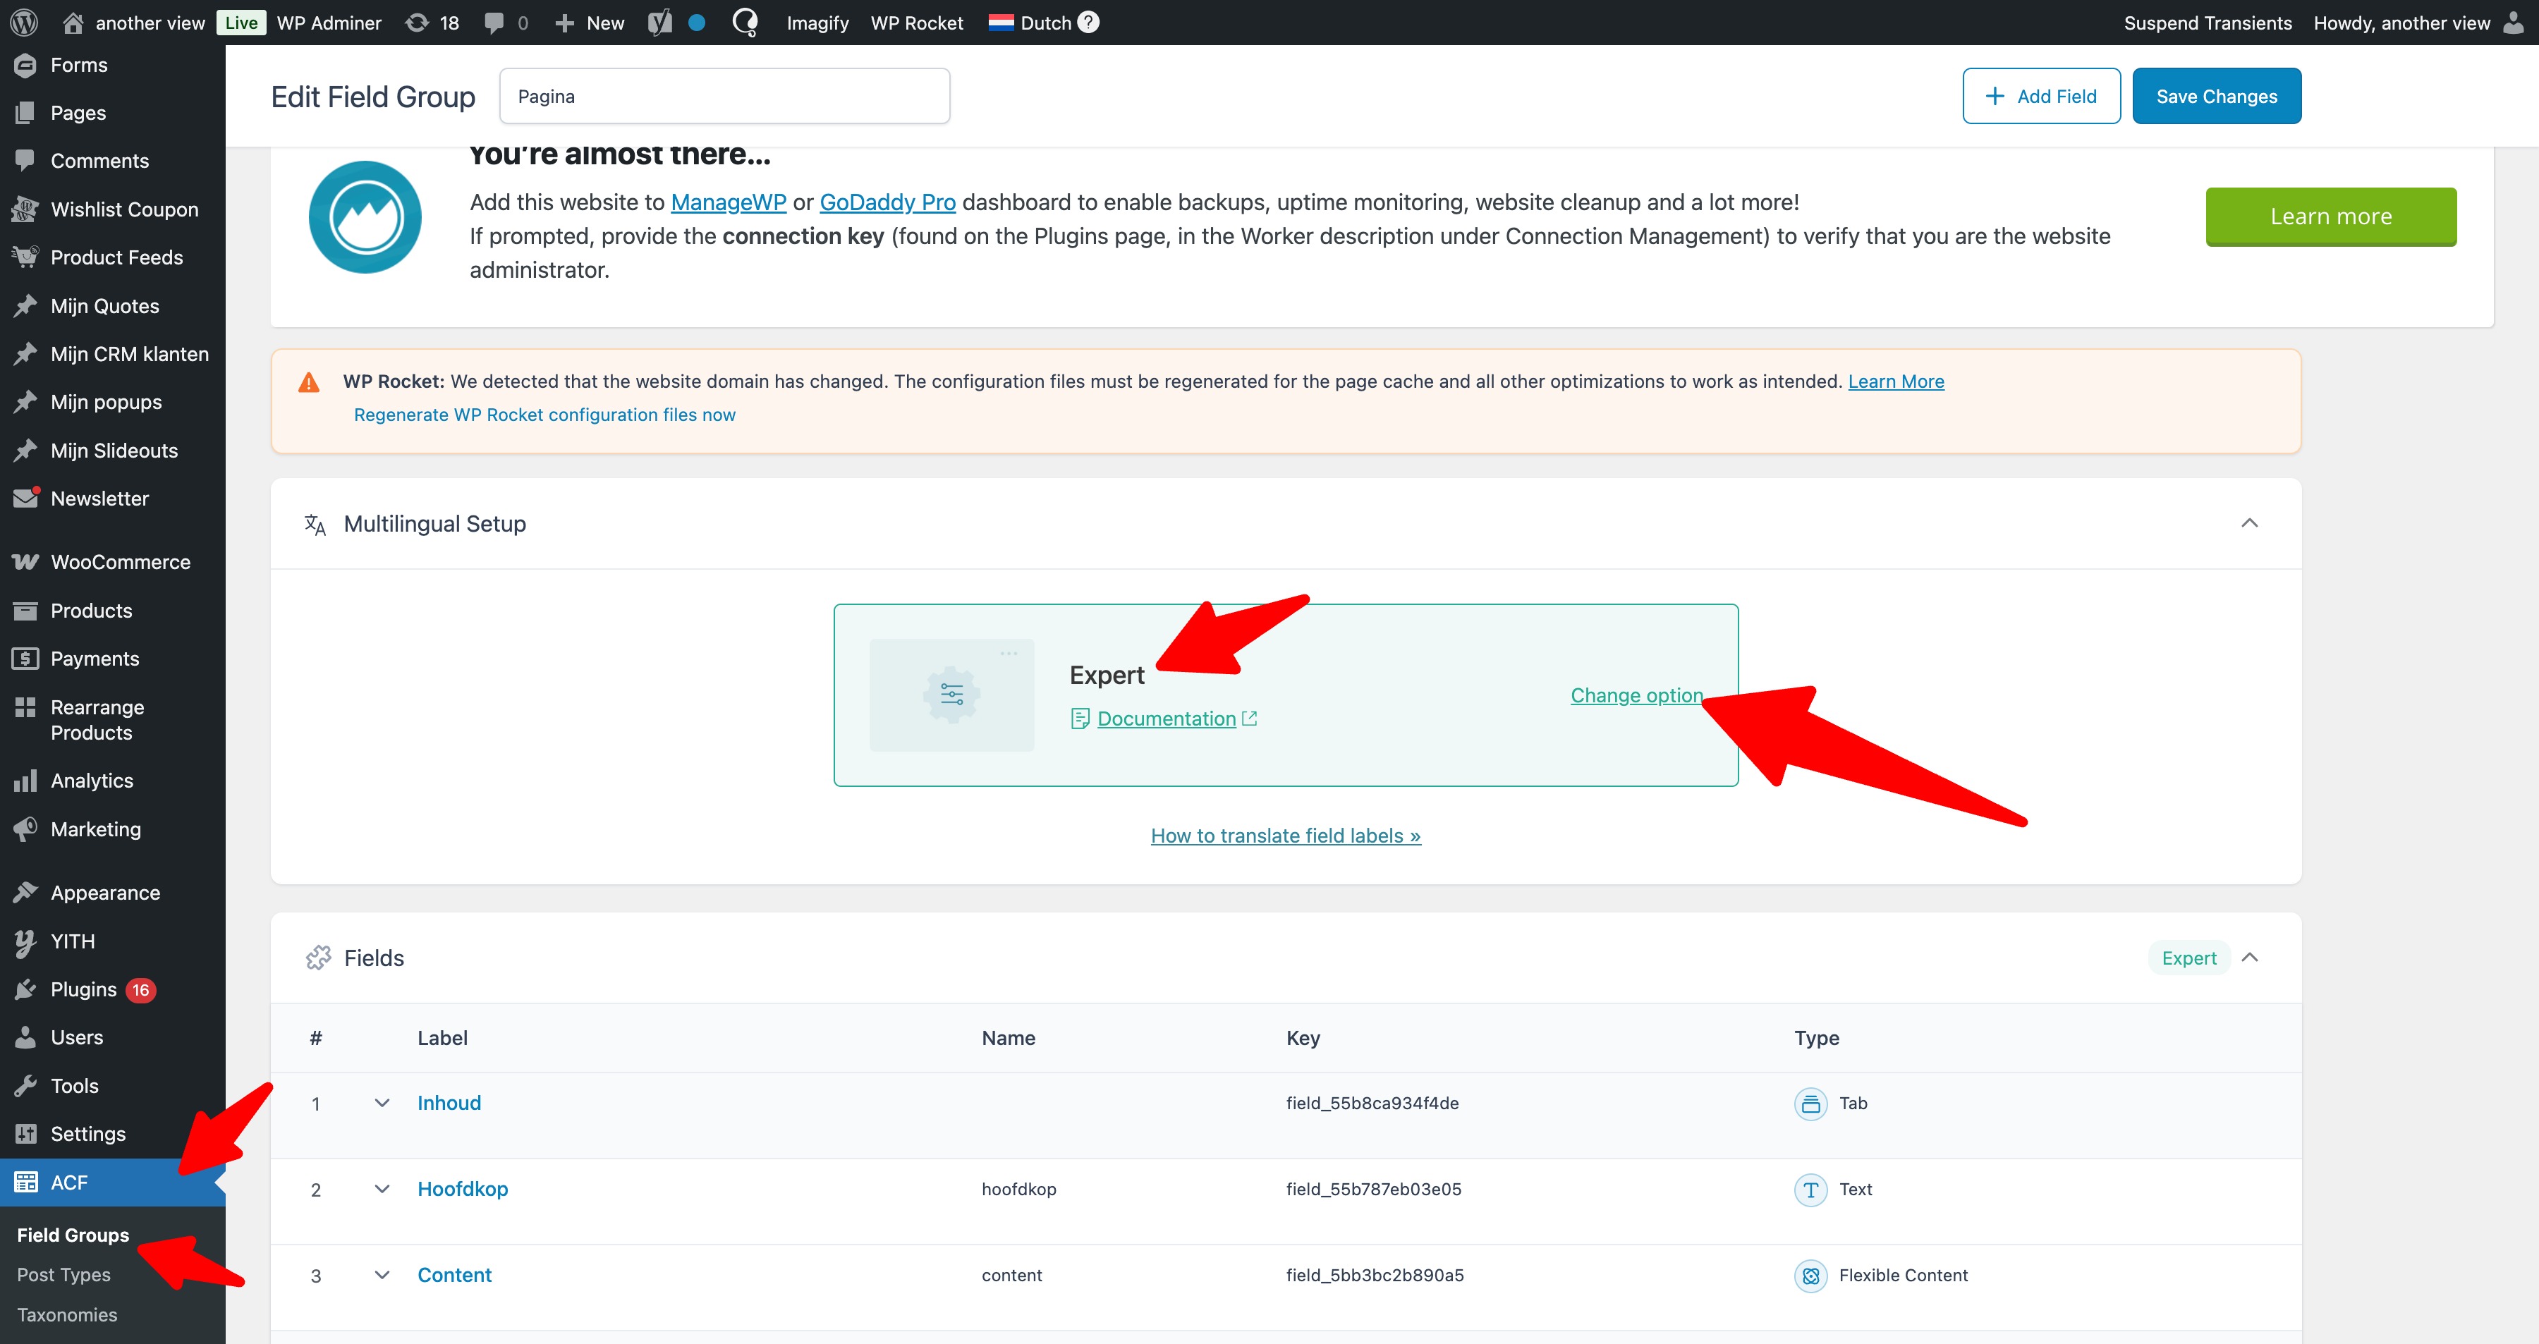Collapse the Fields panel chevron
The image size is (2539, 1344).
tap(2249, 958)
